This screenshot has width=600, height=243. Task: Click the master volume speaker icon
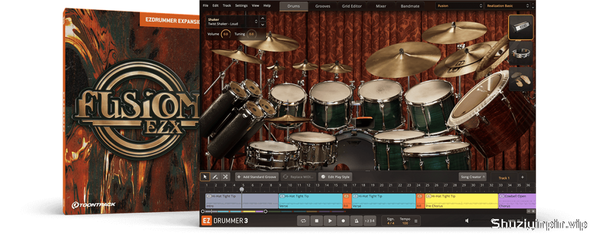point(467,220)
